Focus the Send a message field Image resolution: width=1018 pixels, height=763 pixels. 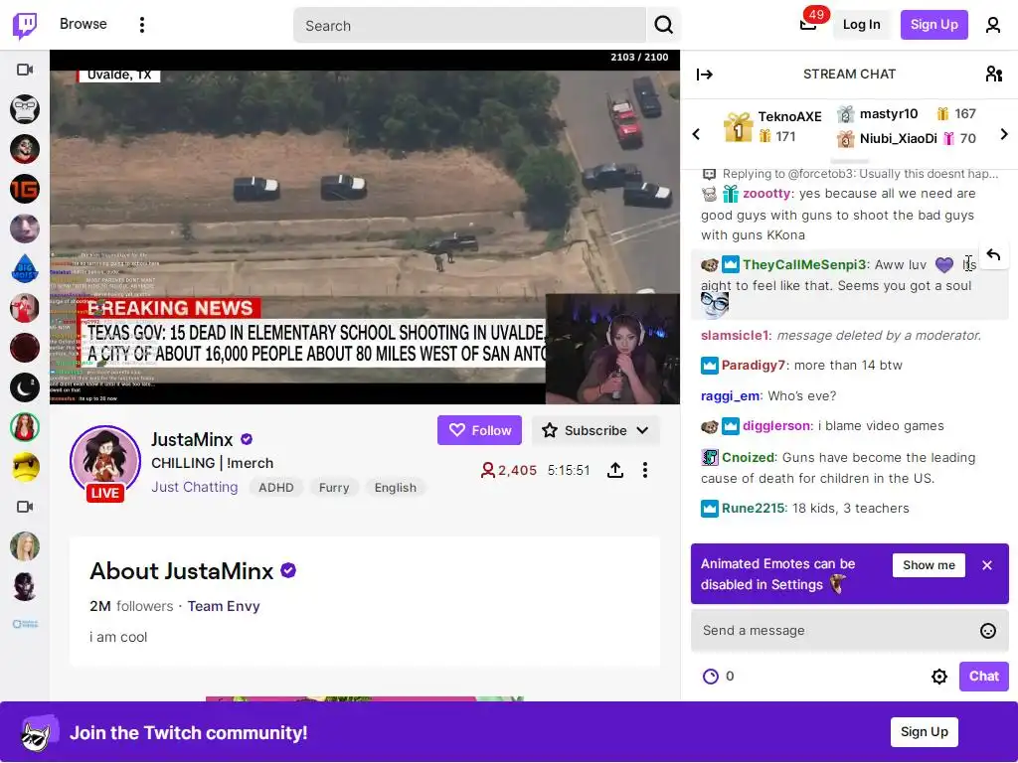click(x=849, y=631)
